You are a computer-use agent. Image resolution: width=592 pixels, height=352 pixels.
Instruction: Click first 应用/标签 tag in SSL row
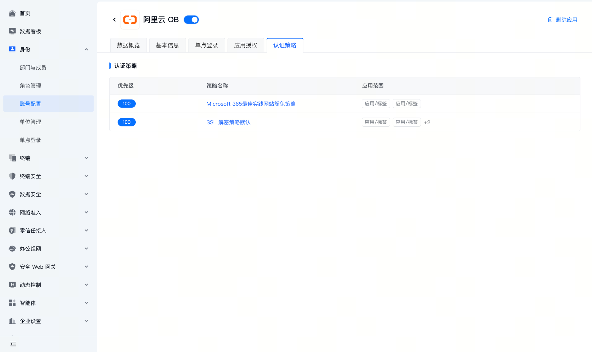[376, 122]
